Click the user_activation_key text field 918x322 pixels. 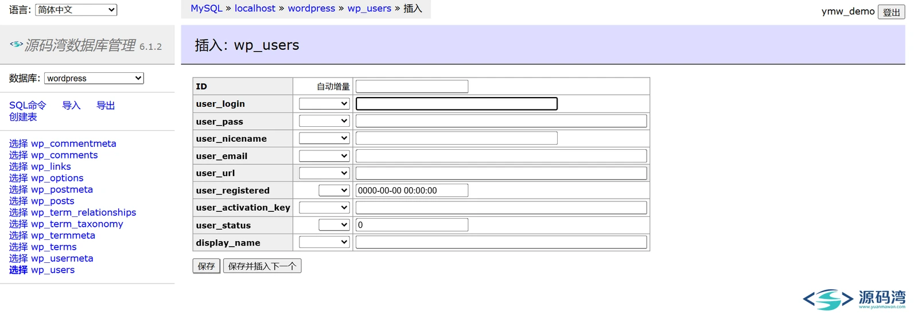click(x=501, y=208)
